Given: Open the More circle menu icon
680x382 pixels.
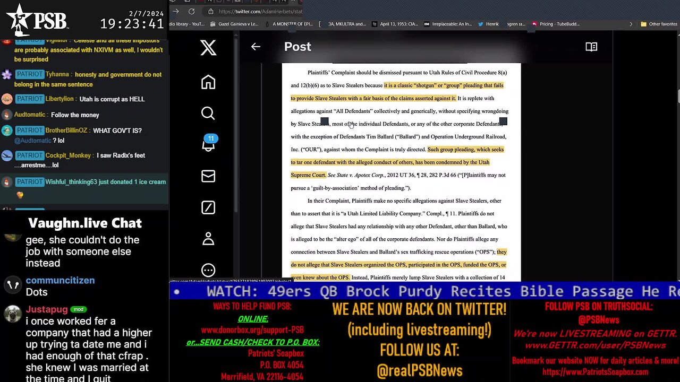Looking at the screenshot, I should click(208, 270).
